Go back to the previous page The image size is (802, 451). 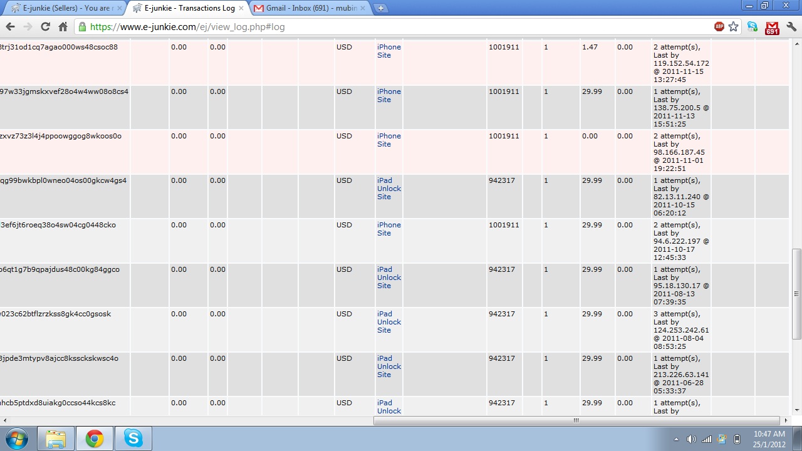10,27
